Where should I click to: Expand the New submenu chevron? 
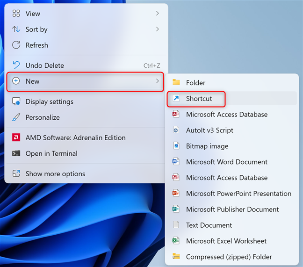coord(158,81)
